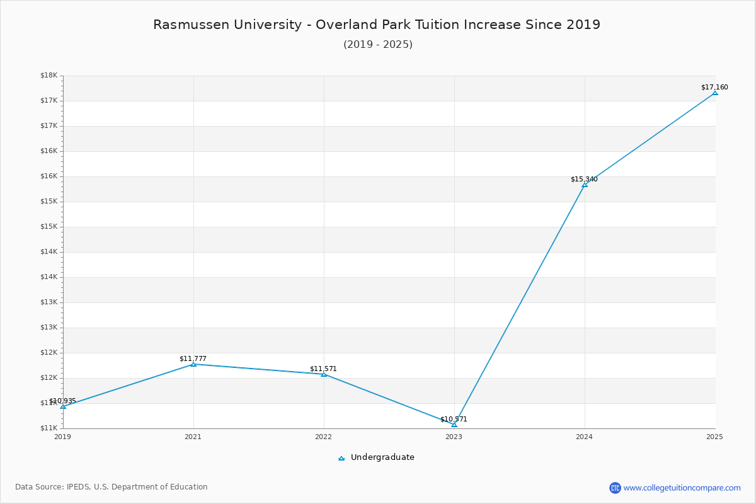
Task: Click the chart title text
Action: click(x=377, y=25)
